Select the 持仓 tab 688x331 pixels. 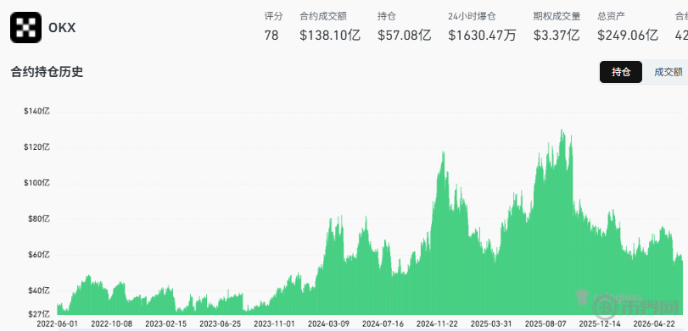coord(620,72)
